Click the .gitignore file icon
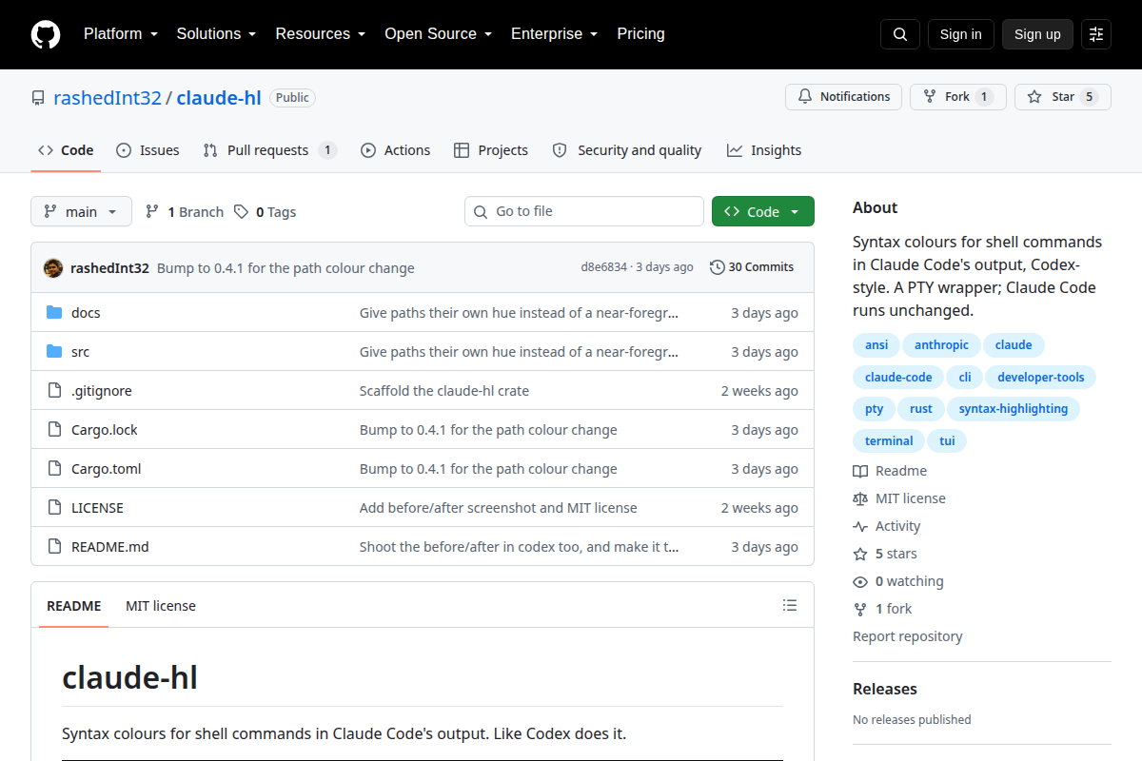 tap(54, 391)
